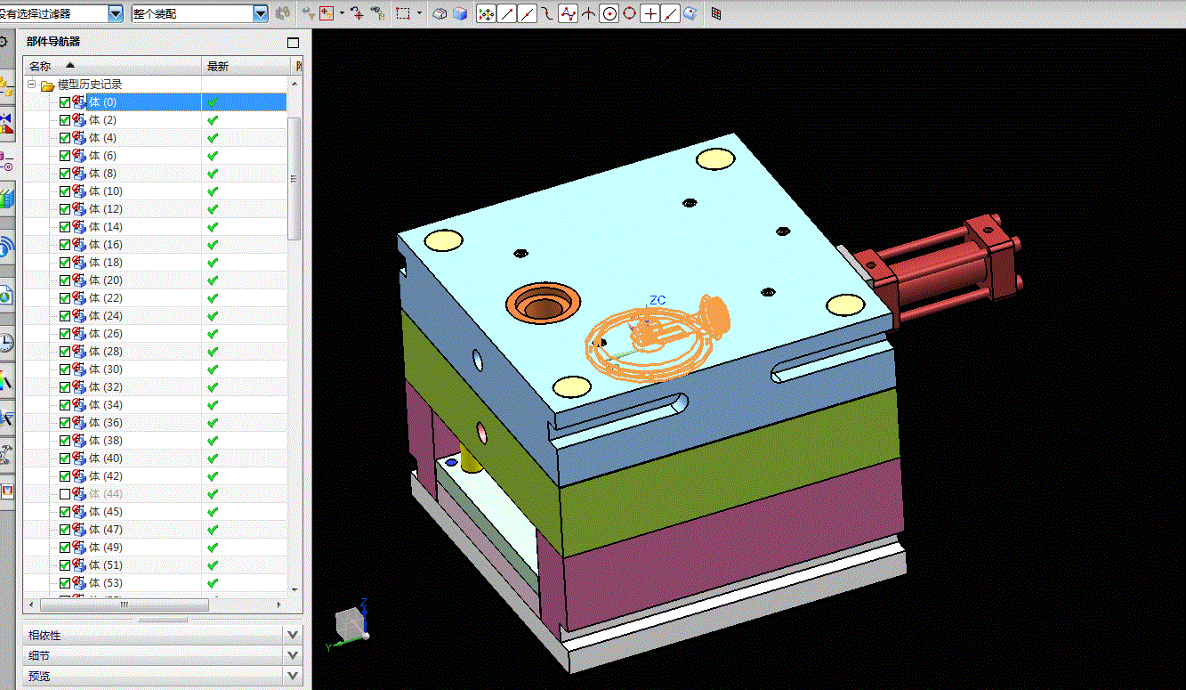Click the 最新 column header
Screen dimensions: 1186x690
pyautogui.click(x=218, y=66)
